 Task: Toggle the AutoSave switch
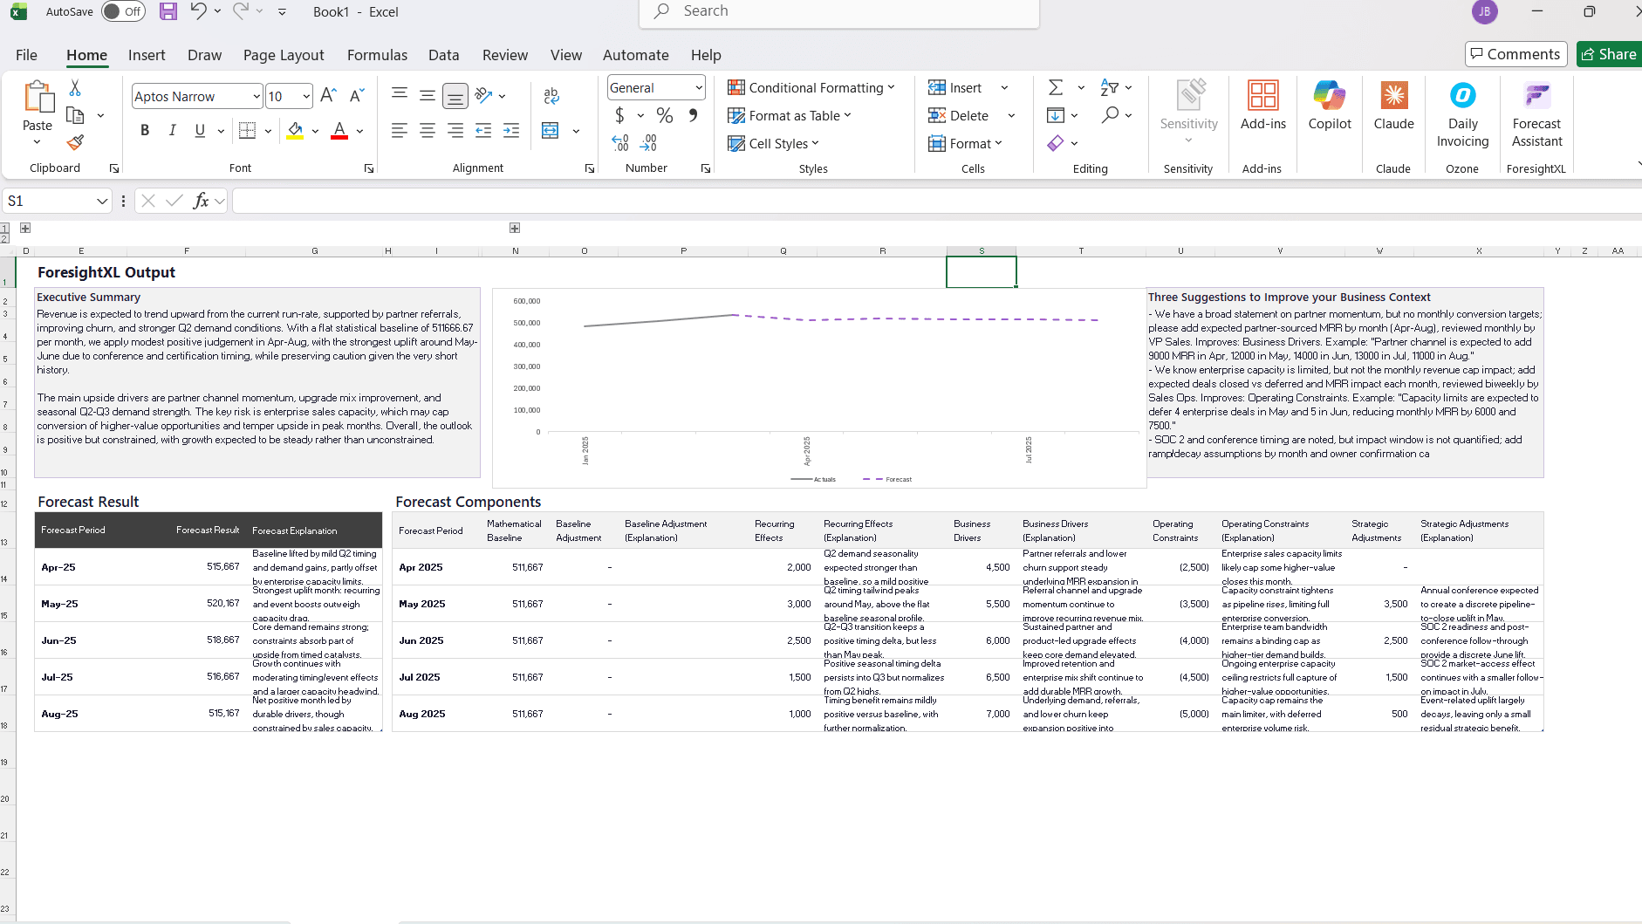tap(123, 11)
